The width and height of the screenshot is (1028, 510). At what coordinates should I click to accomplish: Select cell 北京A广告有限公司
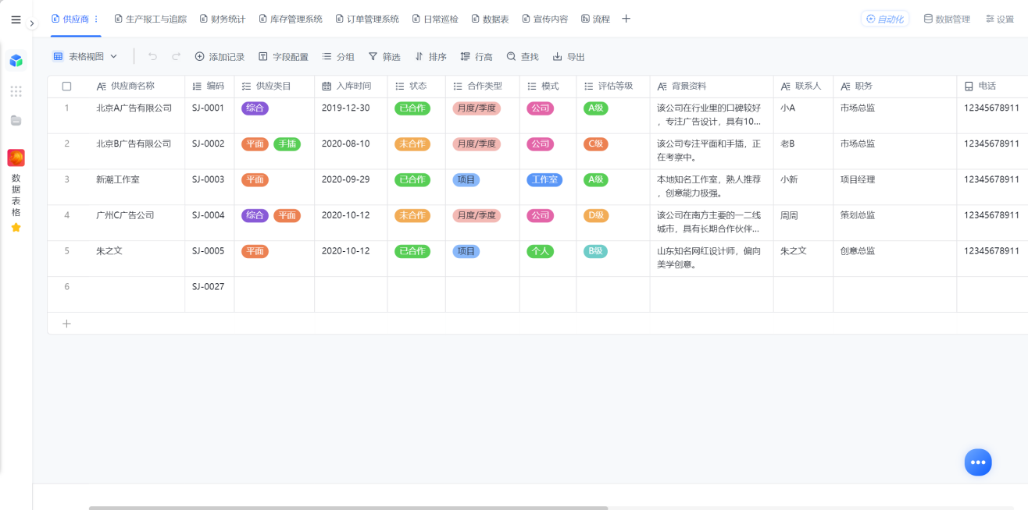136,115
